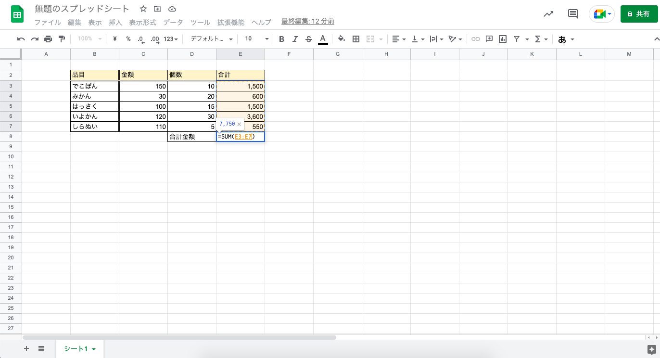The image size is (660, 358).
Task: Select the paint format tool
Action: pyautogui.click(x=62, y=39)
